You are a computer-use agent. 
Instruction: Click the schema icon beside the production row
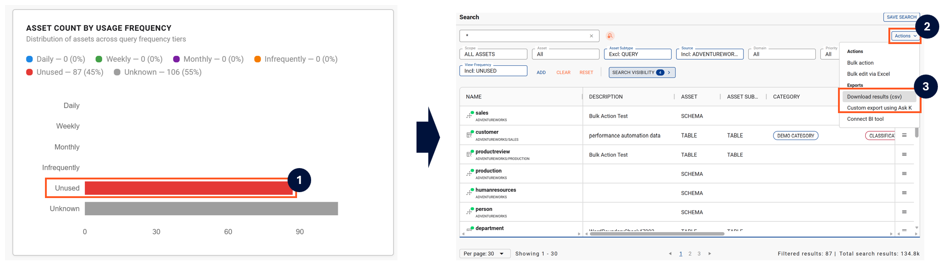tap(470, 173)
